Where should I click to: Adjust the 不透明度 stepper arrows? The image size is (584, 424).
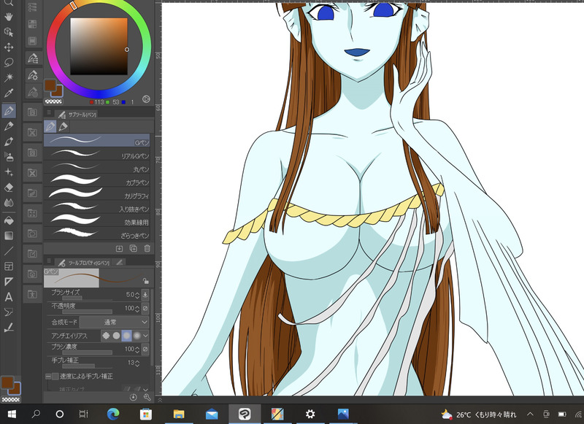(x=137, y=309)
